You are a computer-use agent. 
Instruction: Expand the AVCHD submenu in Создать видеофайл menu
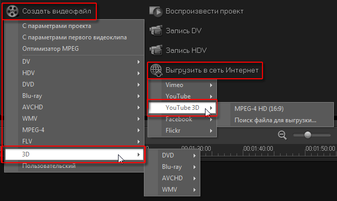(x=74, y=107)
